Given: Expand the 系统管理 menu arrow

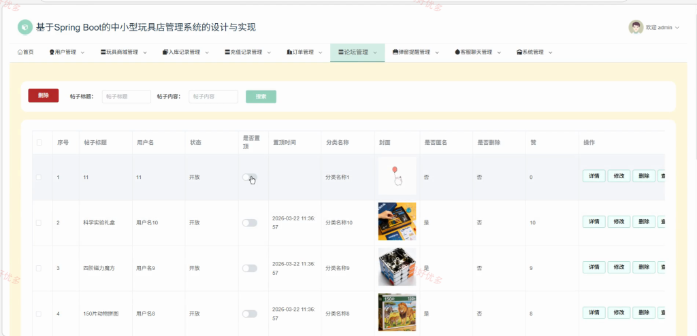Looking at the screenshot, I should pyautogui.click(x=550, y=52).
